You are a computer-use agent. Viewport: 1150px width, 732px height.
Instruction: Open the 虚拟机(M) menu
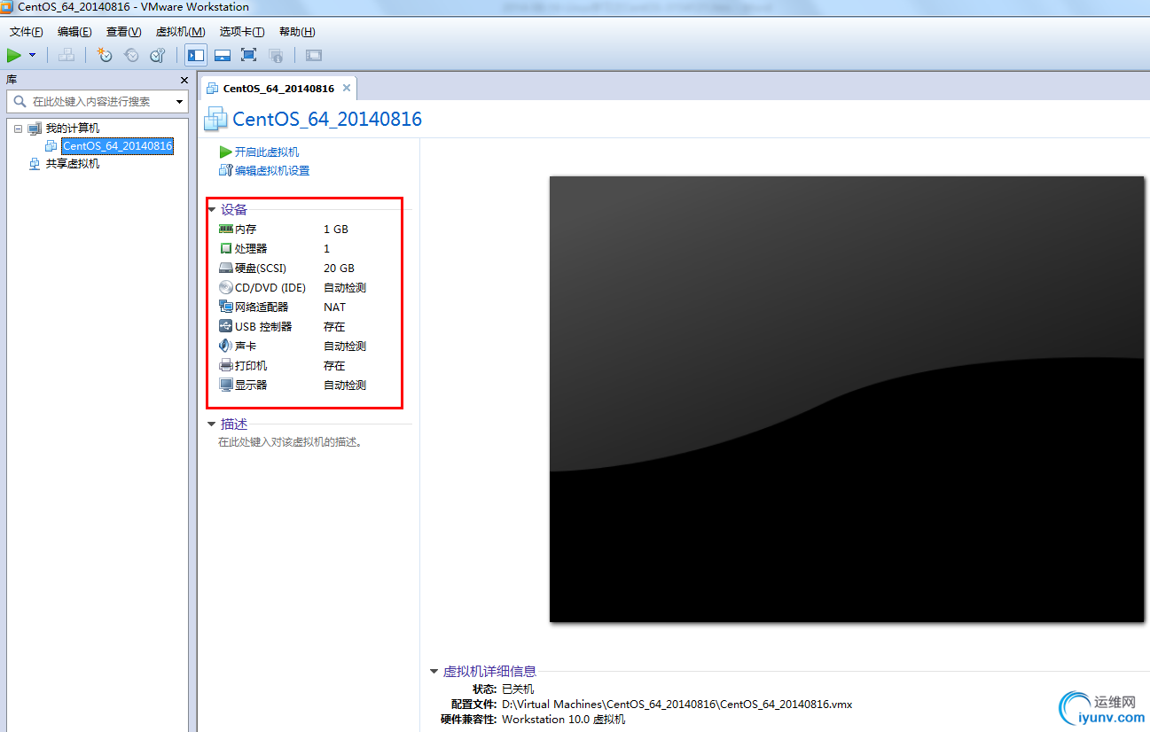(x=180, y=31)
